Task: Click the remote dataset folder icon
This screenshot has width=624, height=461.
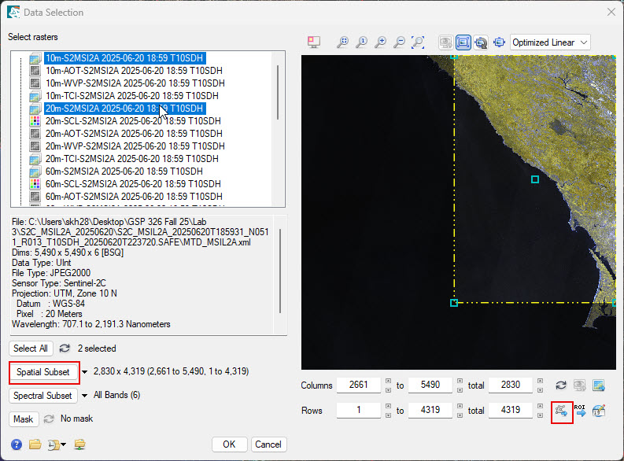Action: tap(79, 444)
